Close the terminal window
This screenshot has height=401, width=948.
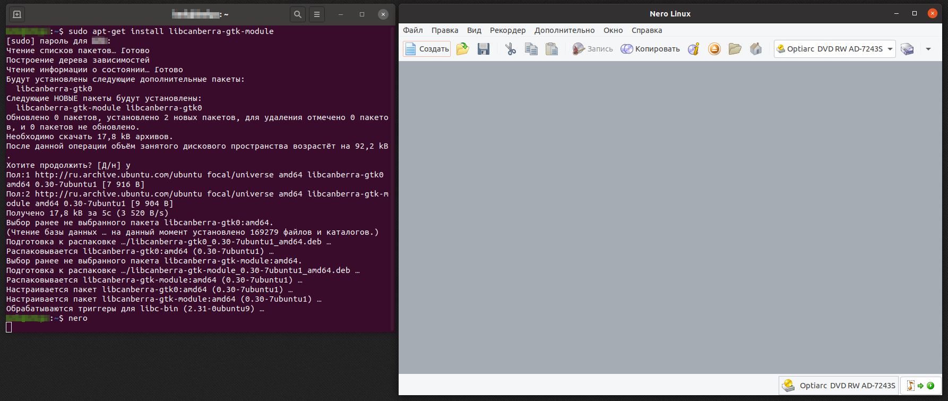pyautogui.click(x=383, y=14)
